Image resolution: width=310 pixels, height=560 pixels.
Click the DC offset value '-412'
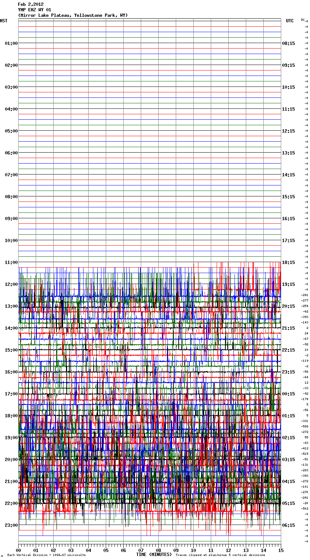305,448
